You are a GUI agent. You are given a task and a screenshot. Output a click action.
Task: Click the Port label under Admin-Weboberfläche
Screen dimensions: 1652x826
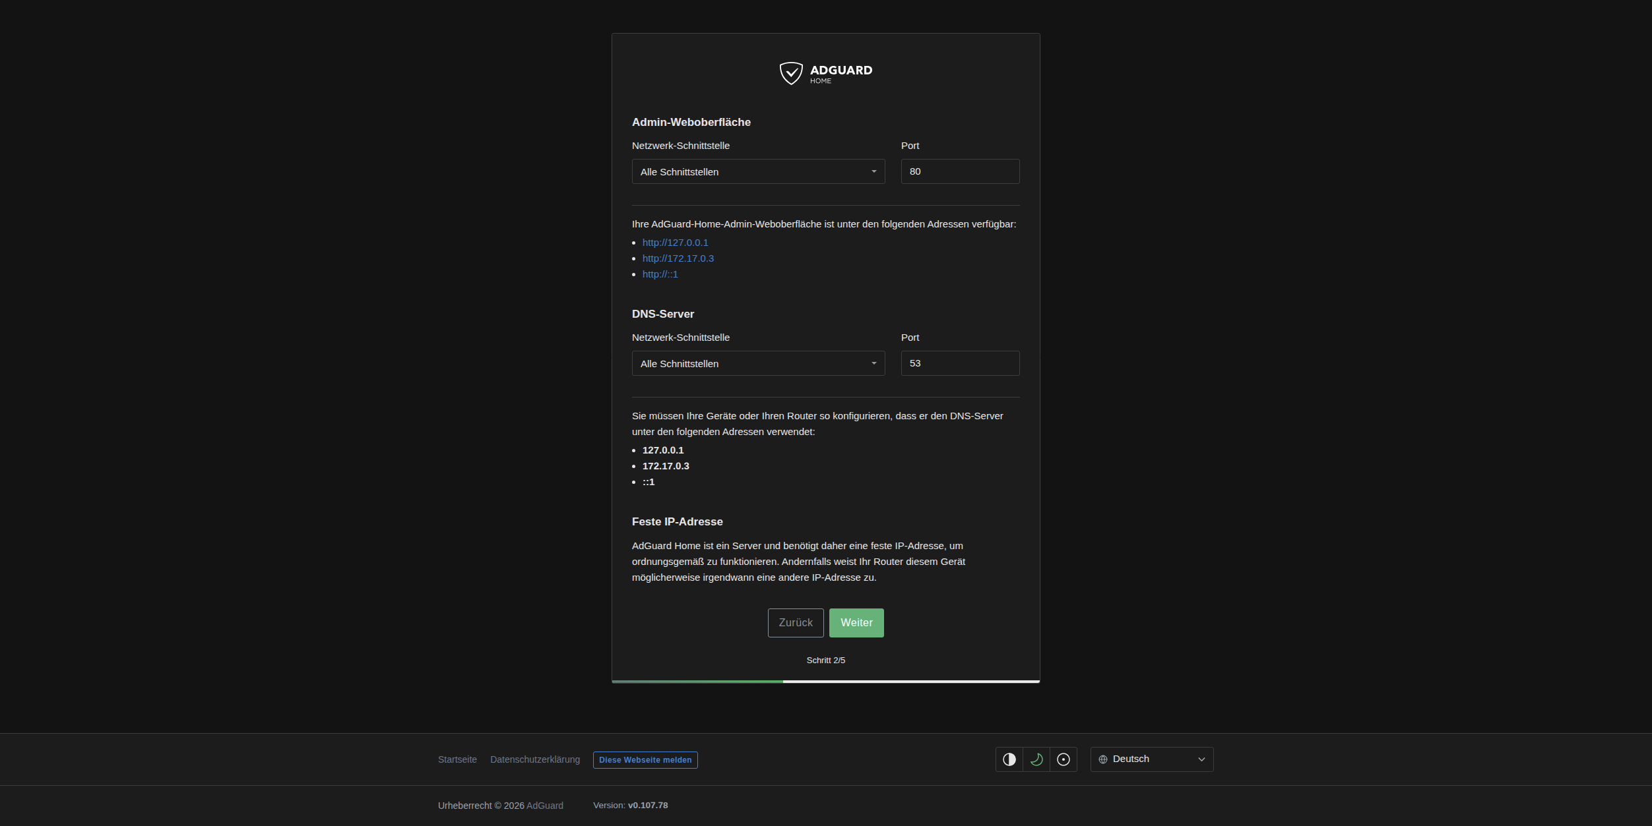pyautogui.click(x=910, y=146)
